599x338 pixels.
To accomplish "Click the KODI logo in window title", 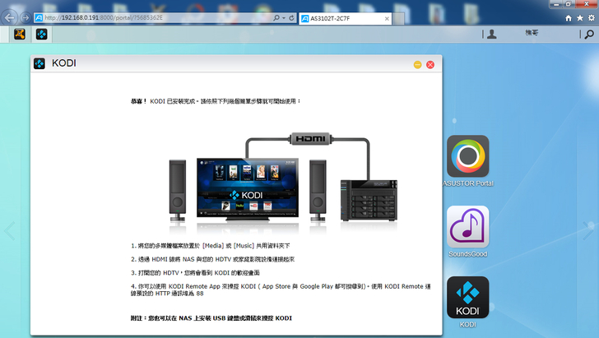I will click(x=39, y=63).
